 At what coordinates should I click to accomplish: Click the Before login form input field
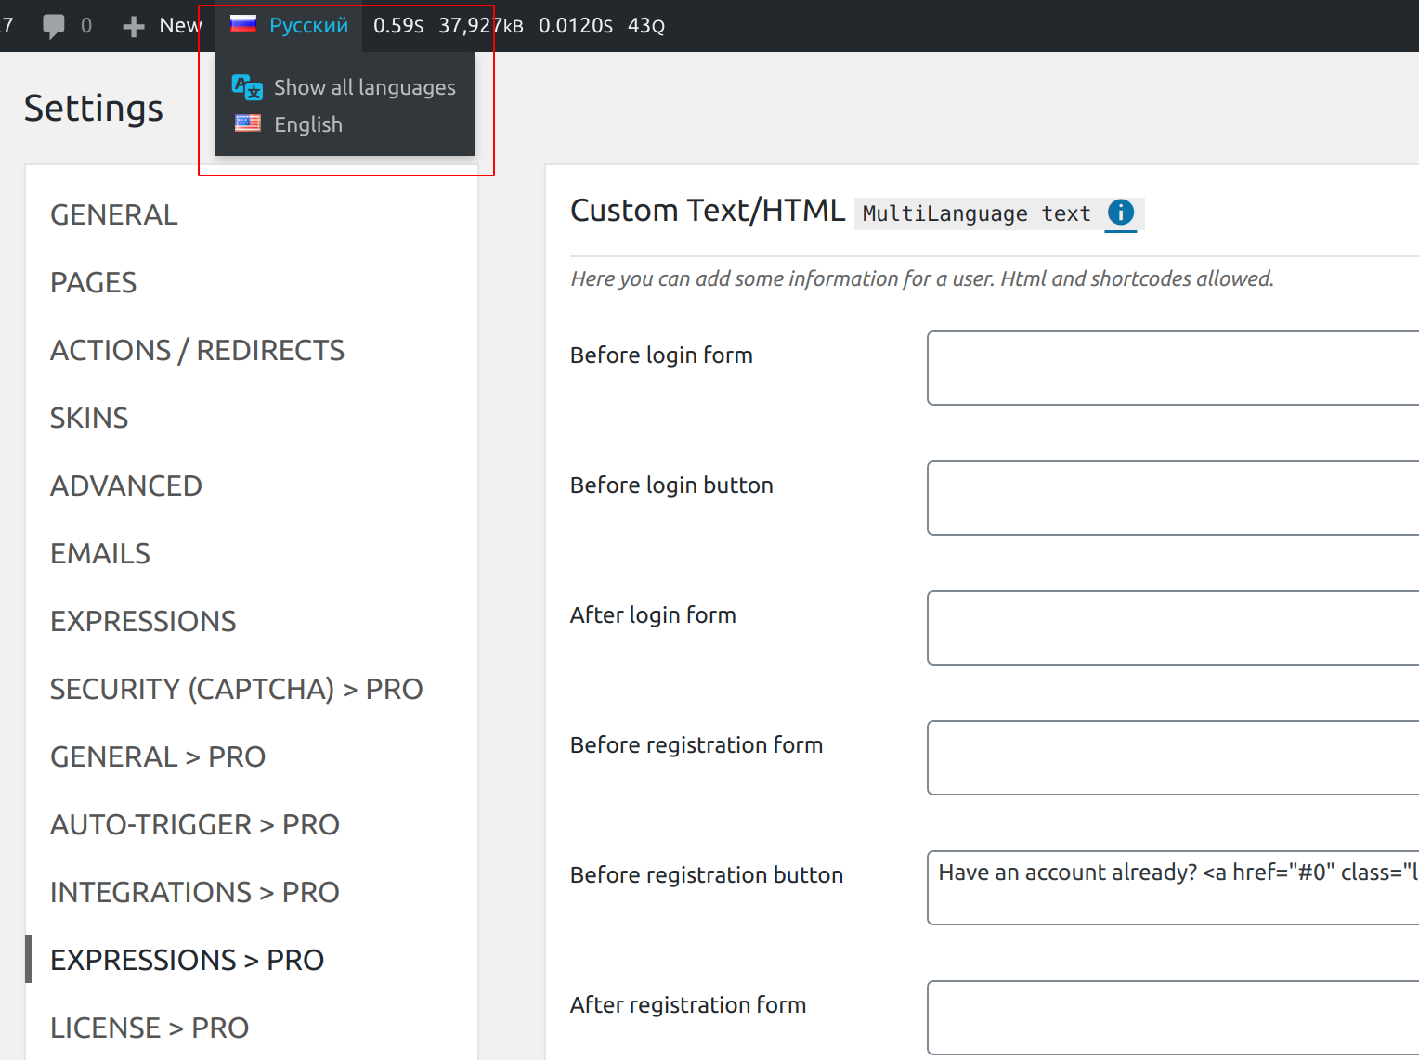pyautogui.click(x=1170, y=368)
